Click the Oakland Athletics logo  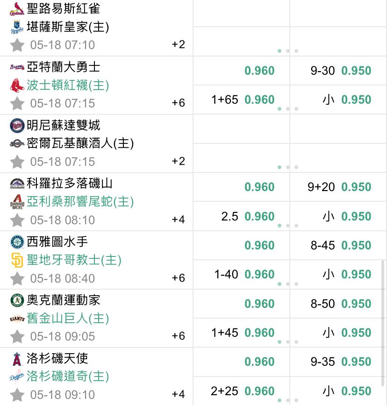point(17,300)
